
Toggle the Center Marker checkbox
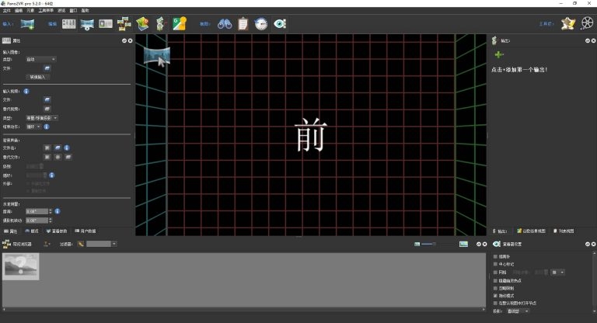(x=495, y=264)
